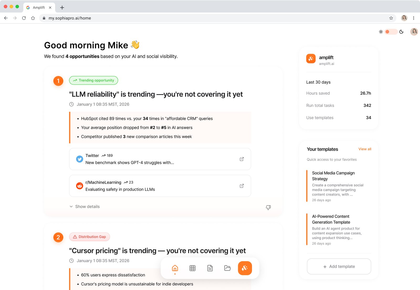Open the r/MachineLearning post card

[x=160, y=186]
